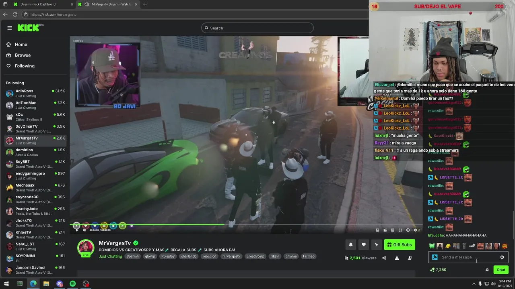Open the taskbar volume control
Image resolution: width=515 pixels, height=289 pixels.
coord(493,284)
